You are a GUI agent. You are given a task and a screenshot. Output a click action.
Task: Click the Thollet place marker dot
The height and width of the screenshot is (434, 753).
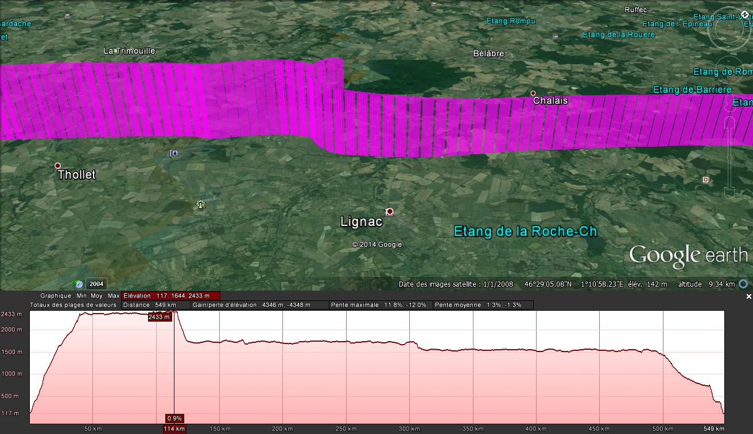[x=57, y=166]
